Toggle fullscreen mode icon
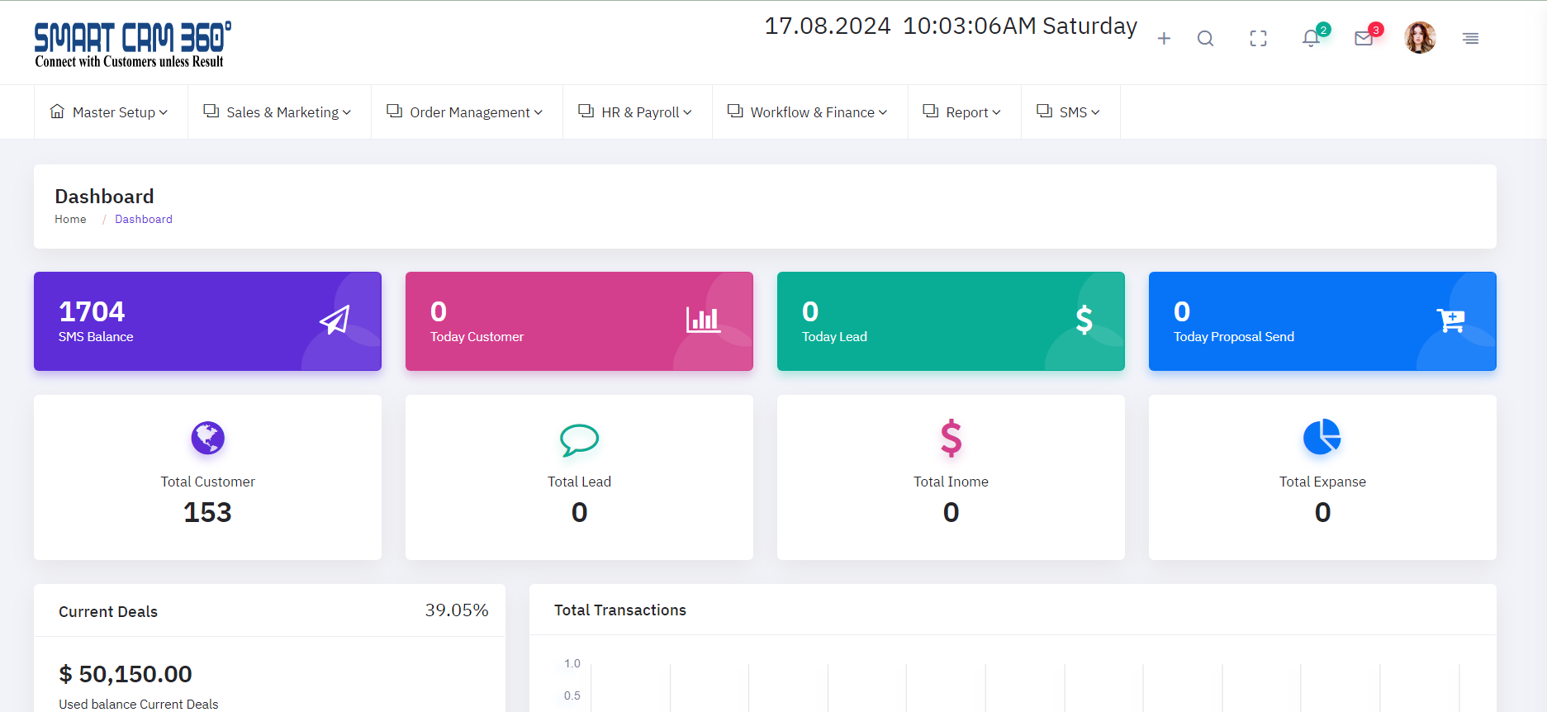Screen dimensions: 1547x712 click(x=1258, y=39)
